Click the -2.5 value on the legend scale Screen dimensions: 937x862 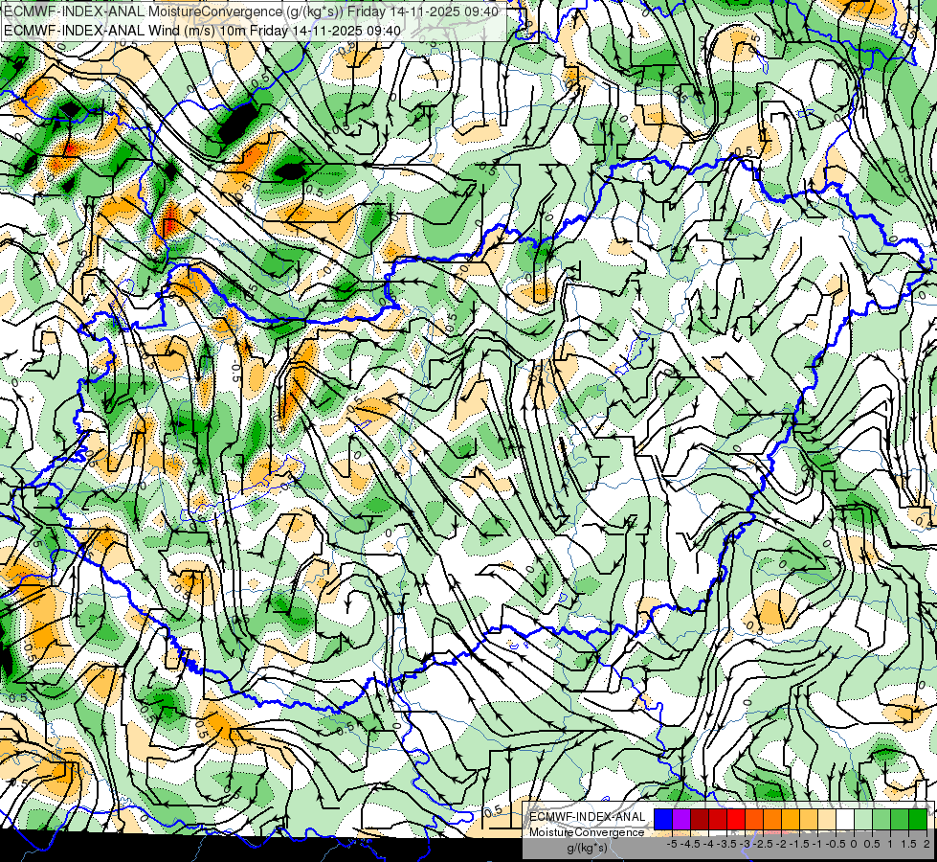coord(763,844)
